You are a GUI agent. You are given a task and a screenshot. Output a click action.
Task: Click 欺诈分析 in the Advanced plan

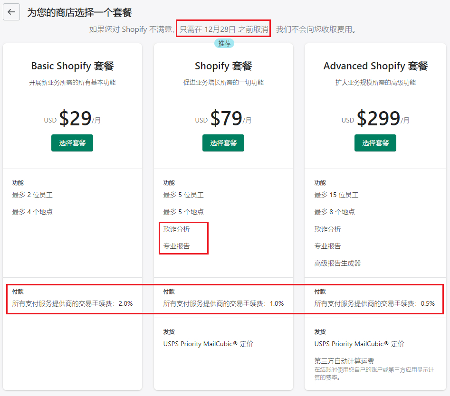click(327, 229)
